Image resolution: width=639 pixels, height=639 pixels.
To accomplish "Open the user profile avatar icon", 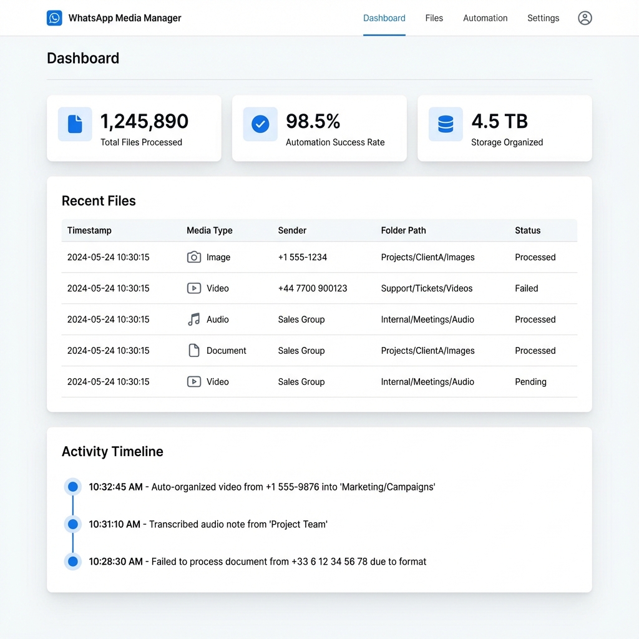I will (x=585, y=18).
